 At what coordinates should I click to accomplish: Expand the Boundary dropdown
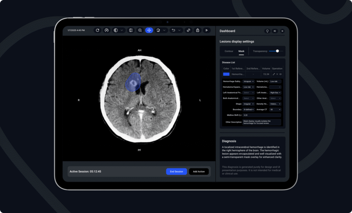tap(249, 109)
